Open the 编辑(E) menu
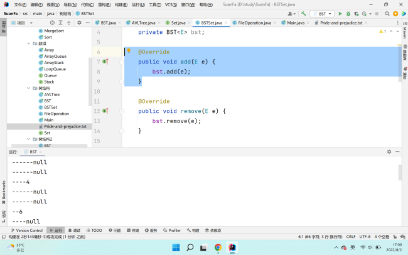408x255 pixels. click(x=36, y=4)
